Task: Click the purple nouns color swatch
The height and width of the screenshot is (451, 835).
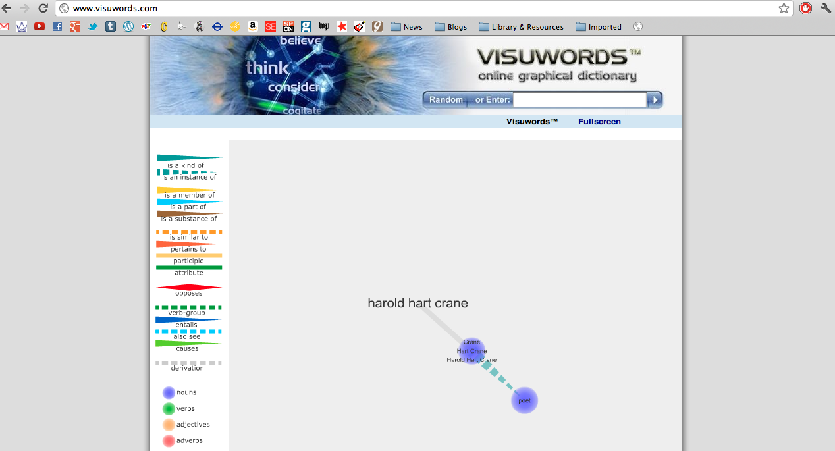Action: 170,392
